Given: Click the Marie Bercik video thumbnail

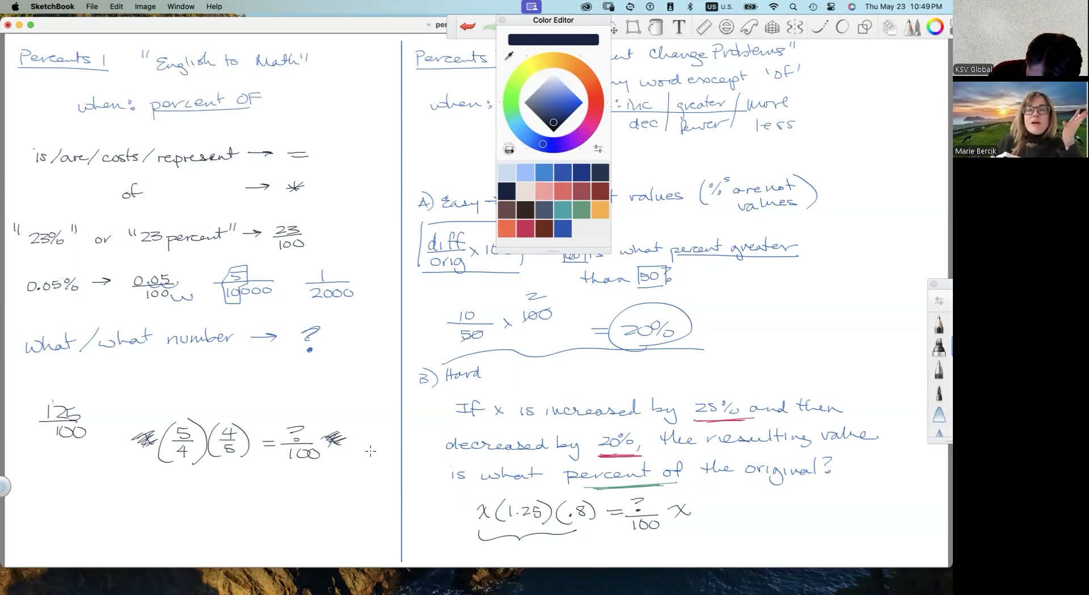Looking at the screenshot, I should pyautogui.click(x=1020, y=119).
